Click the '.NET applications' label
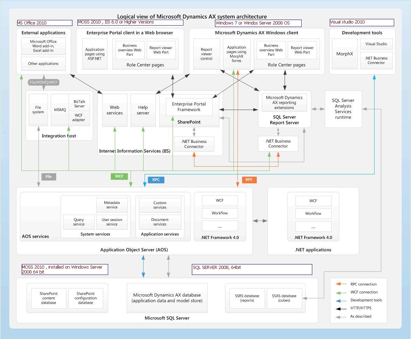This screenshot has height=339, width=411. pyautogui.click(x=313, y=250)
